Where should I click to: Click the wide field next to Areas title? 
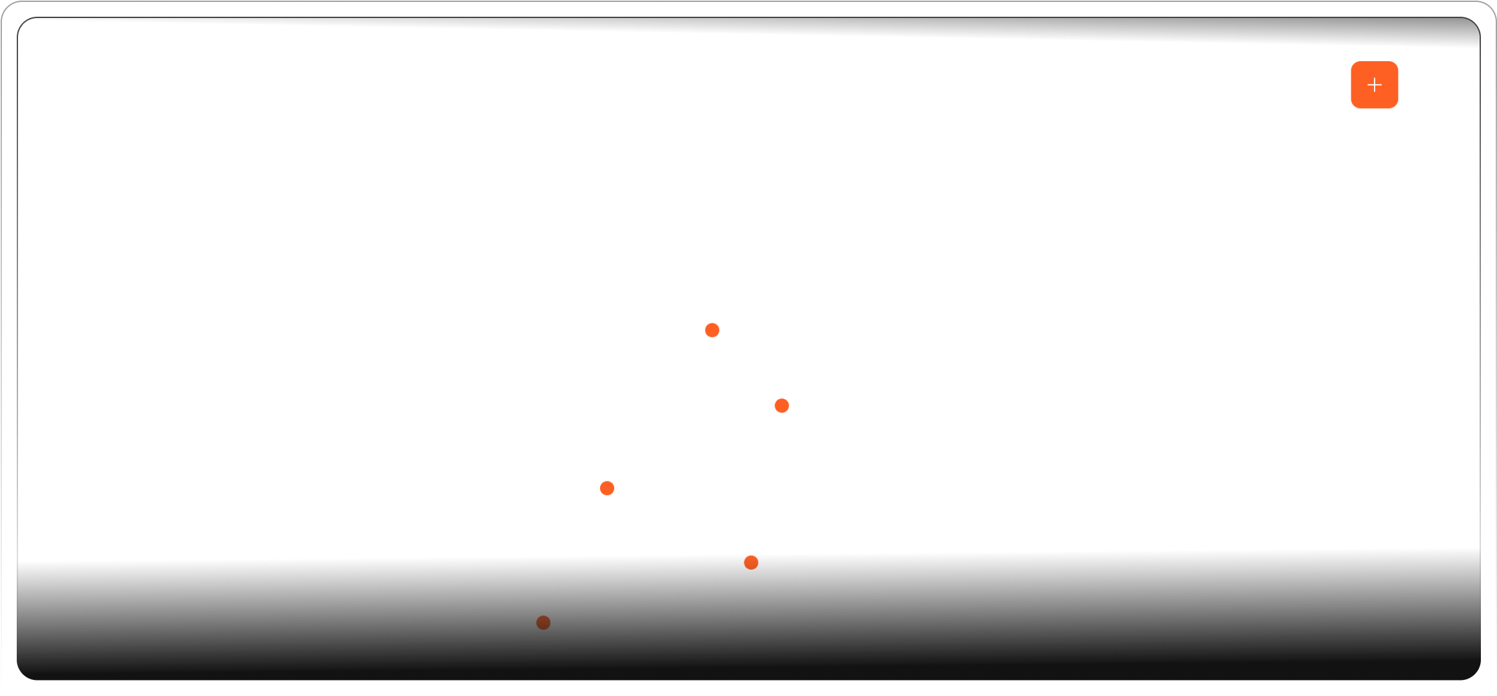[316, 85]
